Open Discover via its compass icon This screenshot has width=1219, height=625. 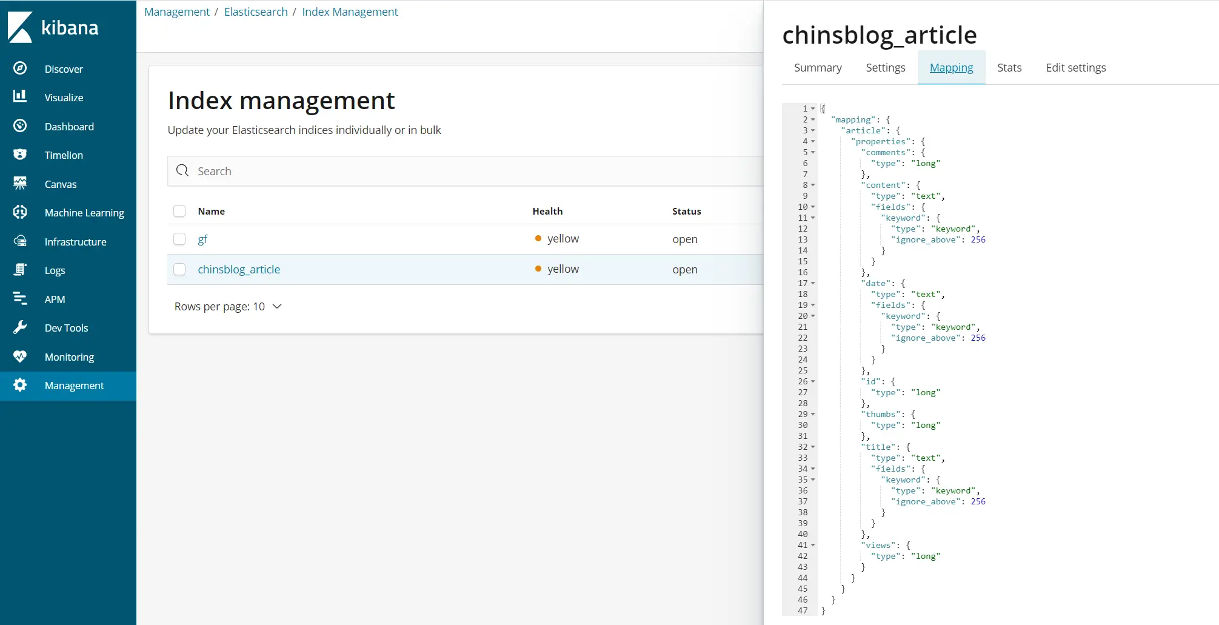20,69
